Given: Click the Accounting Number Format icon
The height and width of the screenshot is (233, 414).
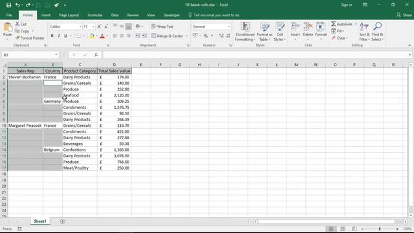Looking at the screenshot, I should pyautogui.click(x=195, y=36).
